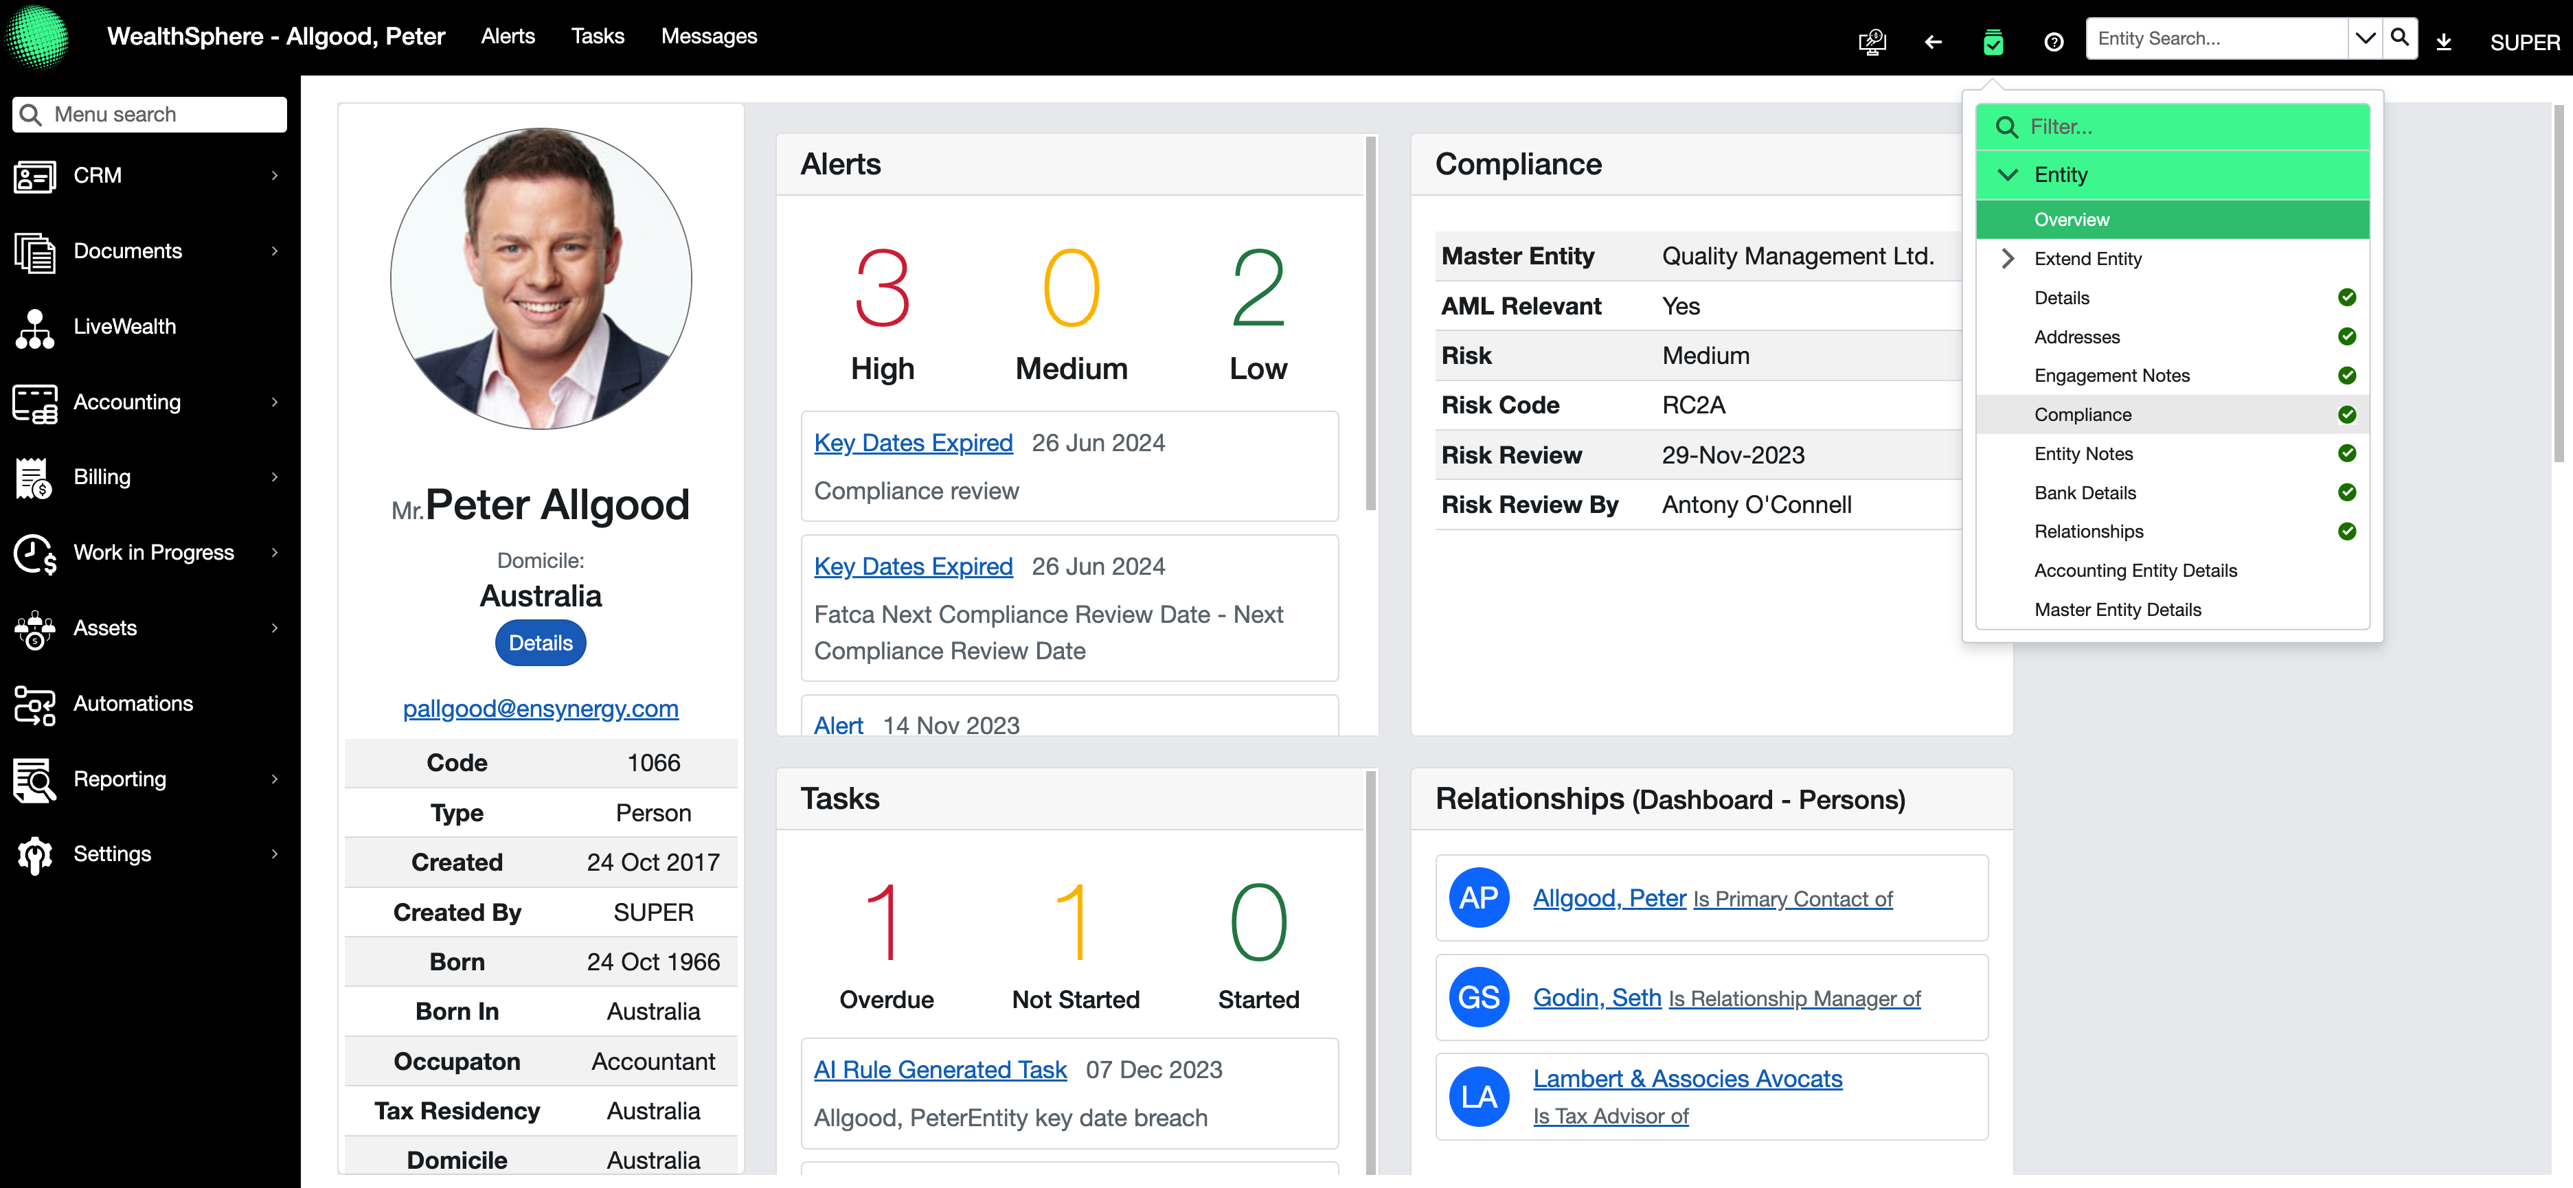Open the Messages menu item

pyautogui.click(x=708, y=36)
